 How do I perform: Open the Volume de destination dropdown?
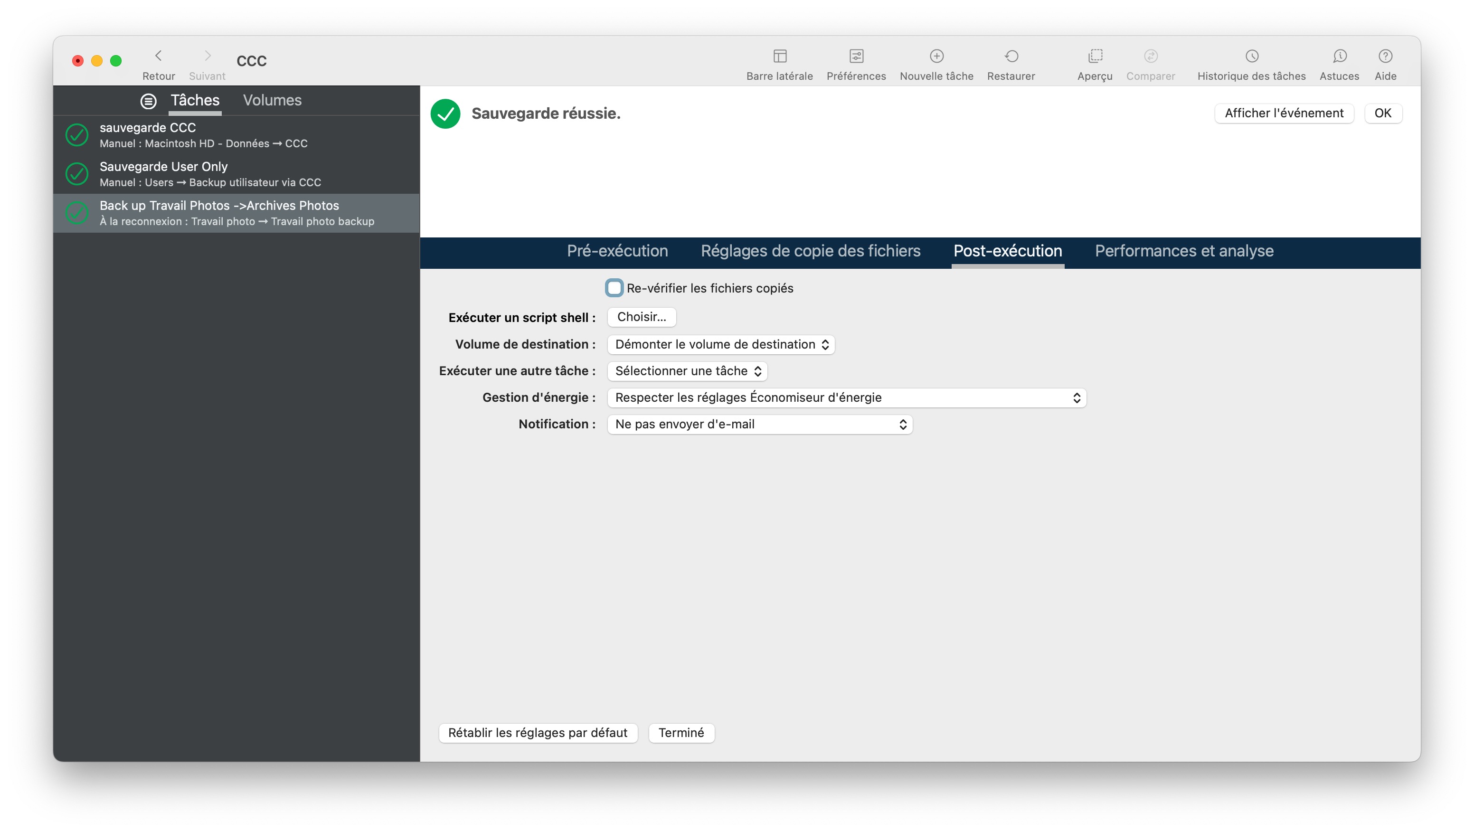720,344
